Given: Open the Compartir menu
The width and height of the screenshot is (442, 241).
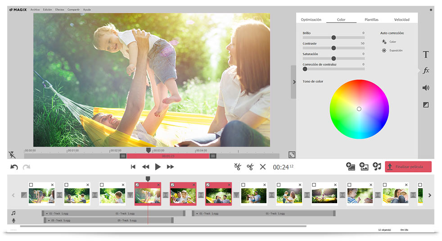Looking at the screenshot, I should [73, 9].
